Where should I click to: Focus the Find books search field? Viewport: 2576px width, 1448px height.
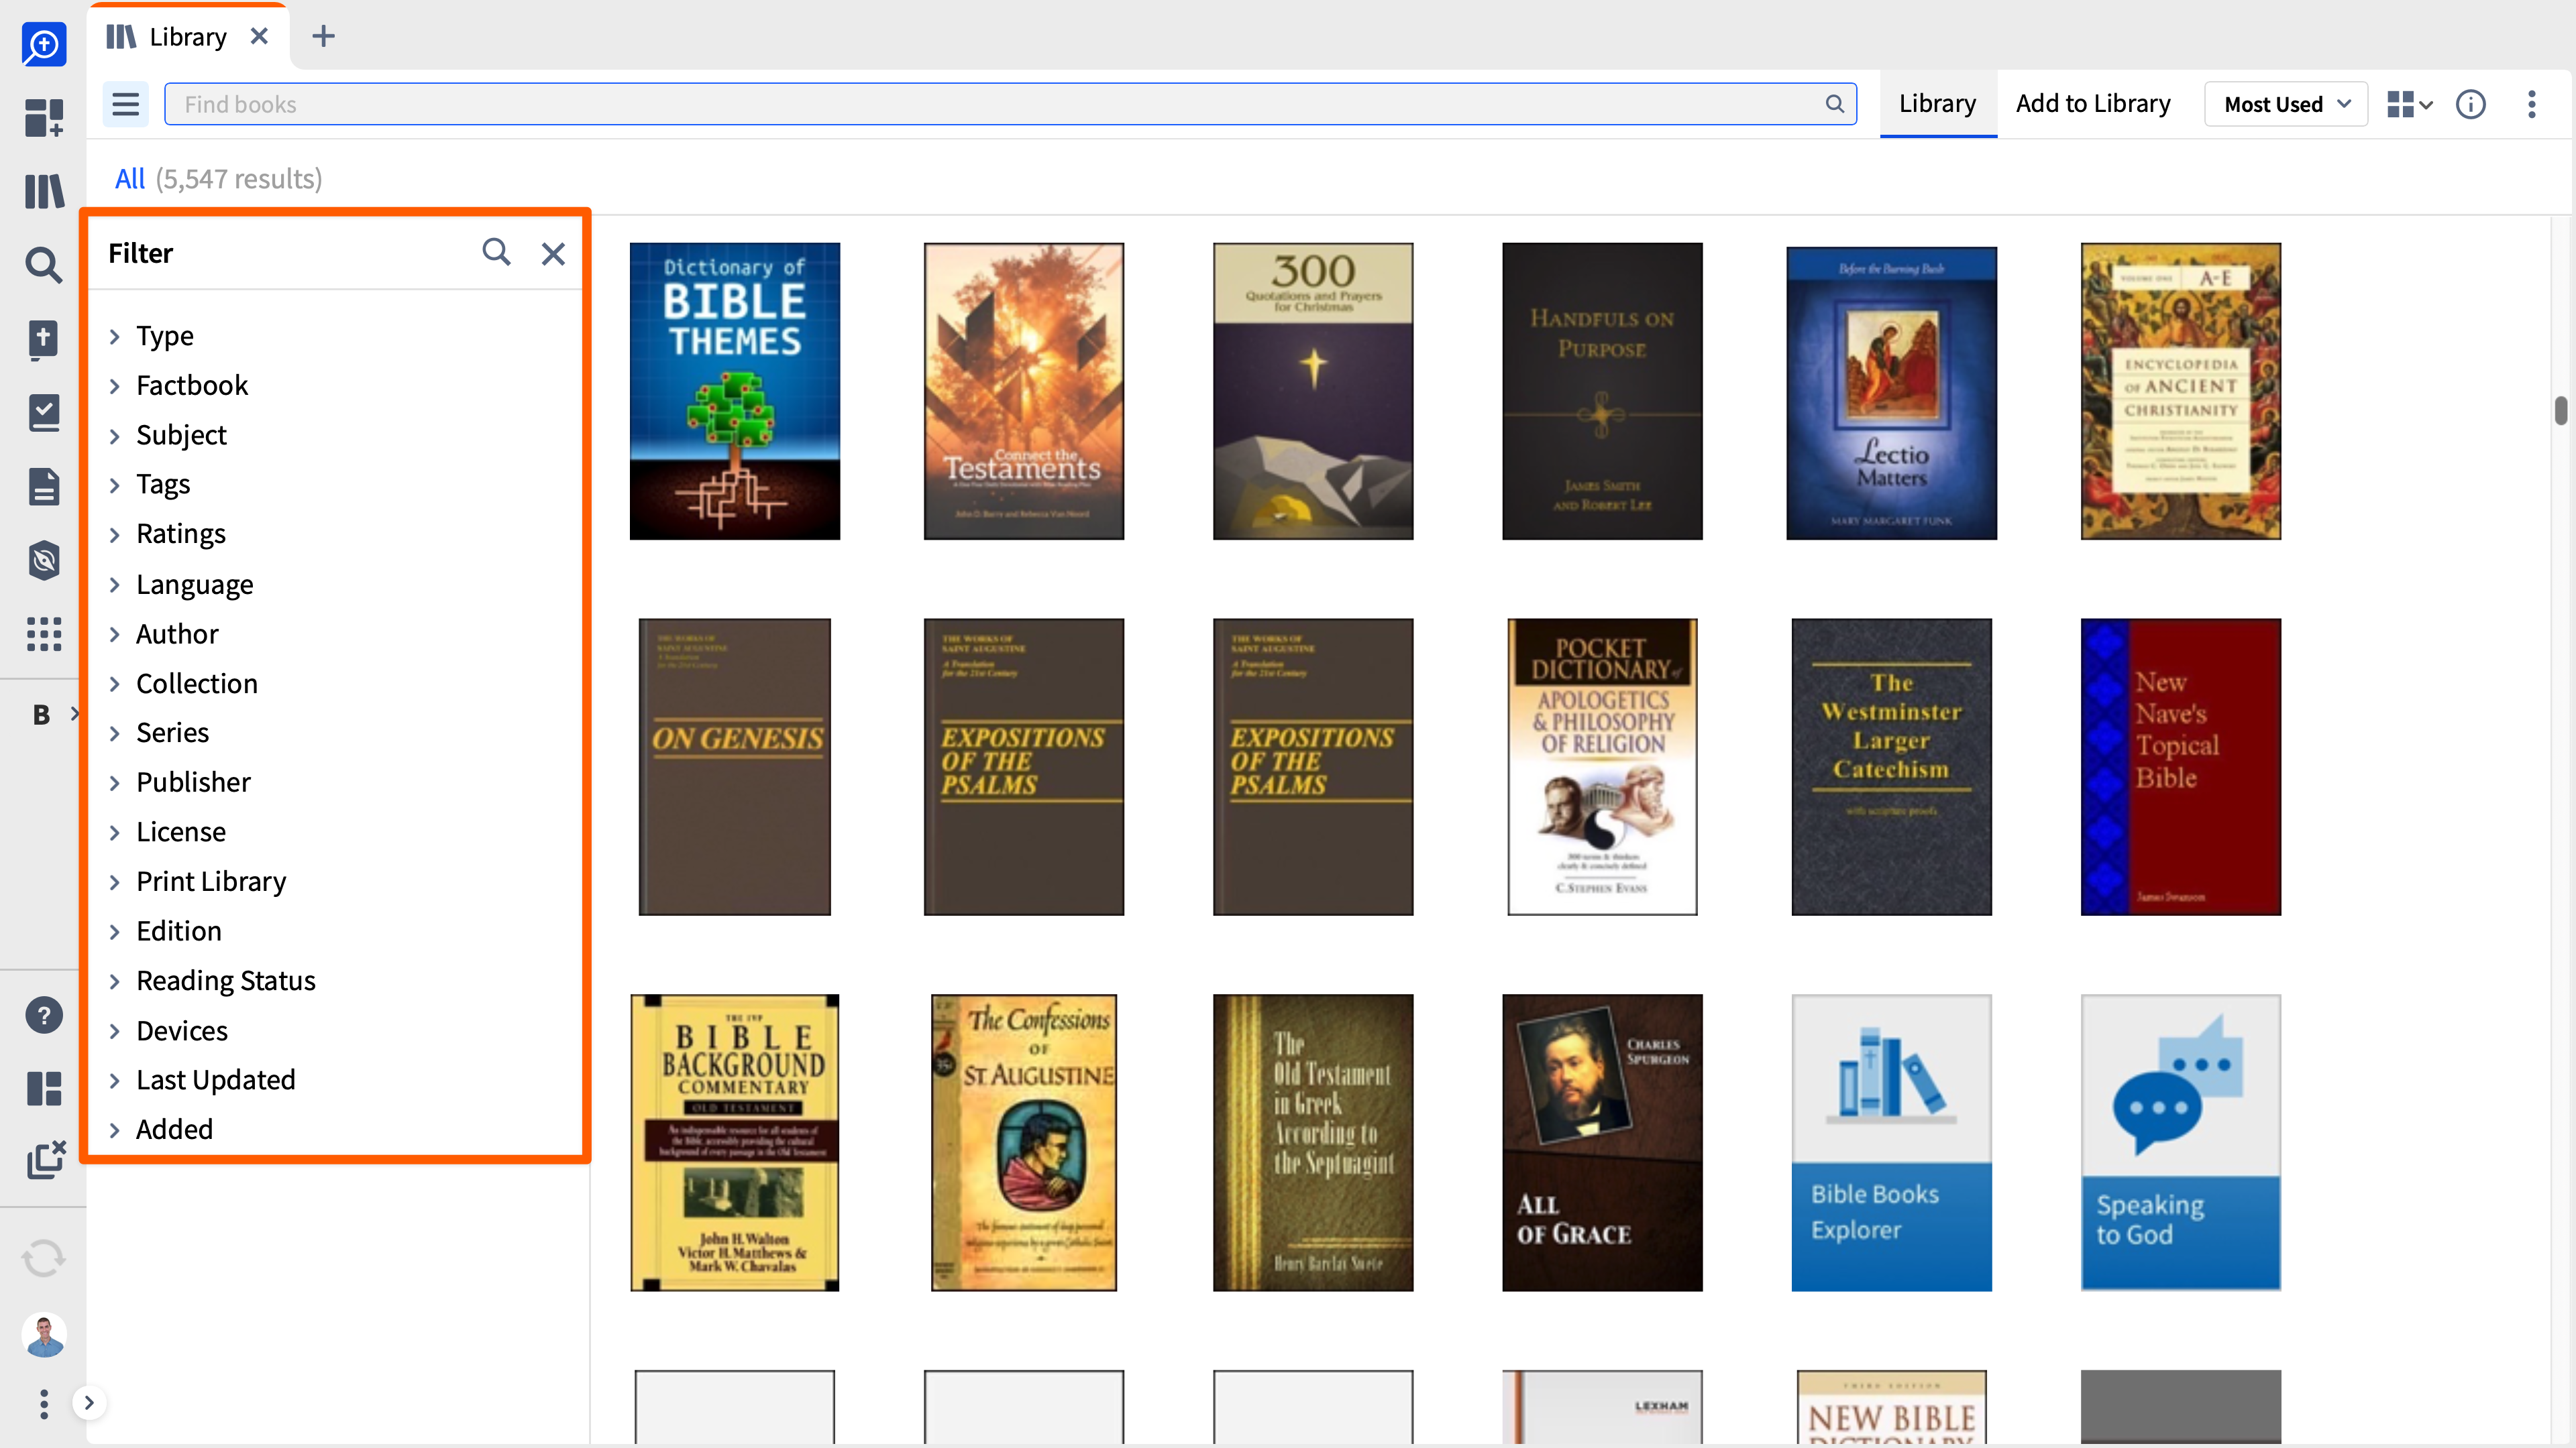[1010, 104]
